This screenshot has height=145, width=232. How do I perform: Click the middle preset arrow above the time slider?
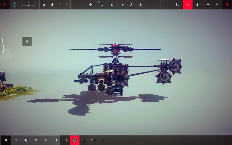coord(29,3)
